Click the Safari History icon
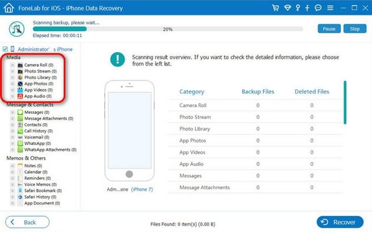The height and width of the screenshot is (232, 372). click(20, 197)
